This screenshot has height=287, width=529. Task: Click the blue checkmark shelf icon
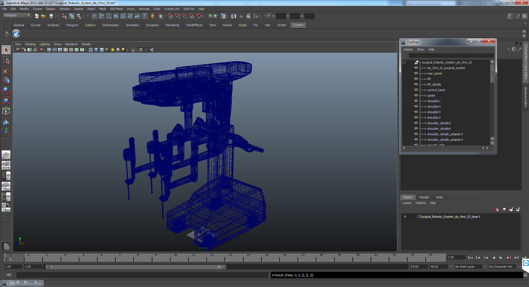16,34
